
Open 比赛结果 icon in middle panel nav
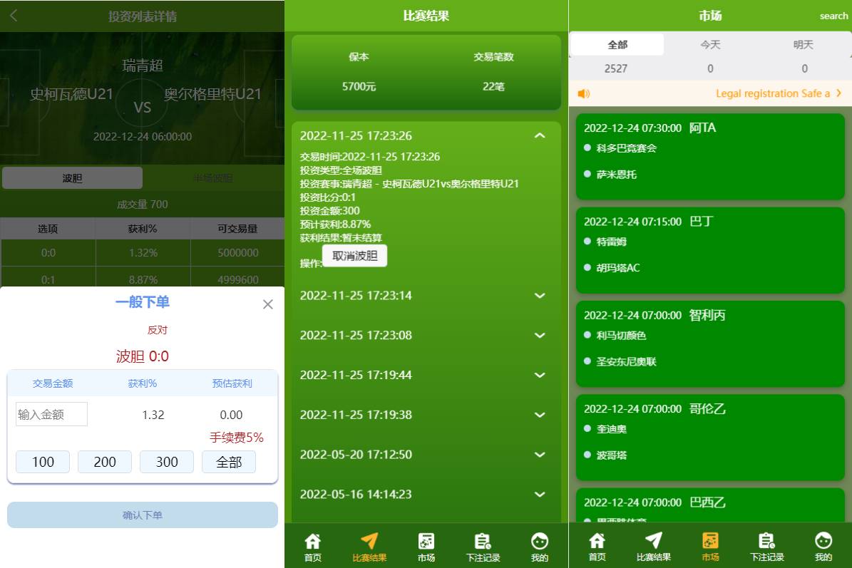click(369, 547)
